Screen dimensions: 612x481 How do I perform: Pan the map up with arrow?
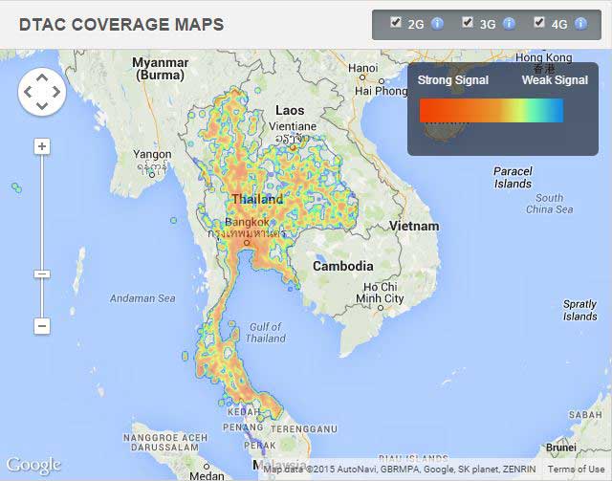pyautogui.click(x=42, y=77)
